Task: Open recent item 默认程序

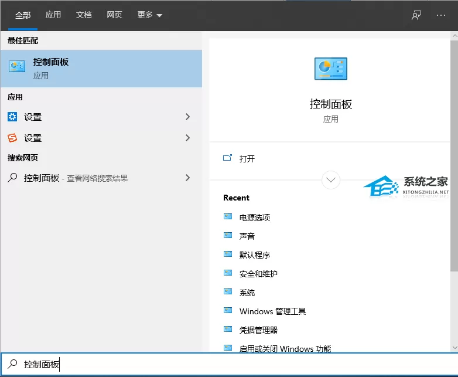Action: pos(255,254)
